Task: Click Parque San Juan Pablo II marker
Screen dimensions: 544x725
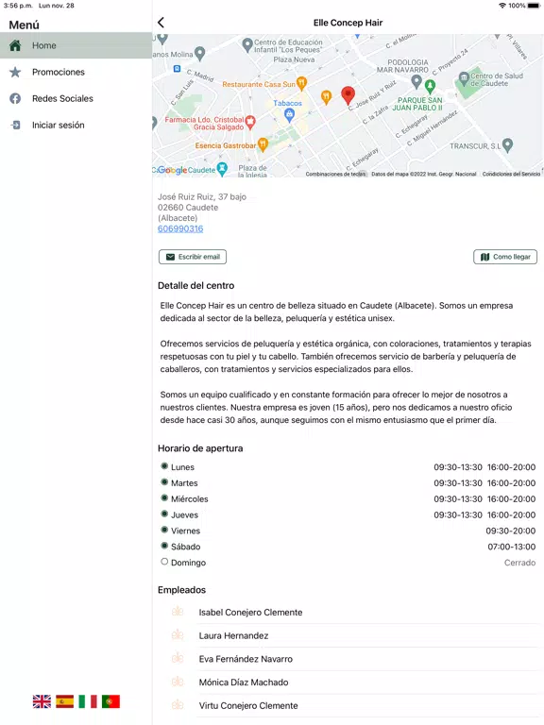Action: tap(431, 86)
